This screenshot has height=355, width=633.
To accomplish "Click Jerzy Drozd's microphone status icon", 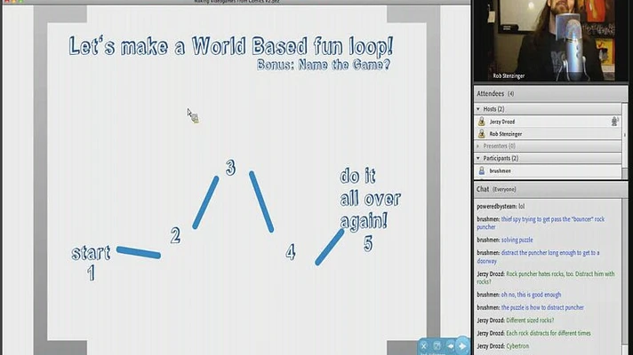I will (614, 122).
